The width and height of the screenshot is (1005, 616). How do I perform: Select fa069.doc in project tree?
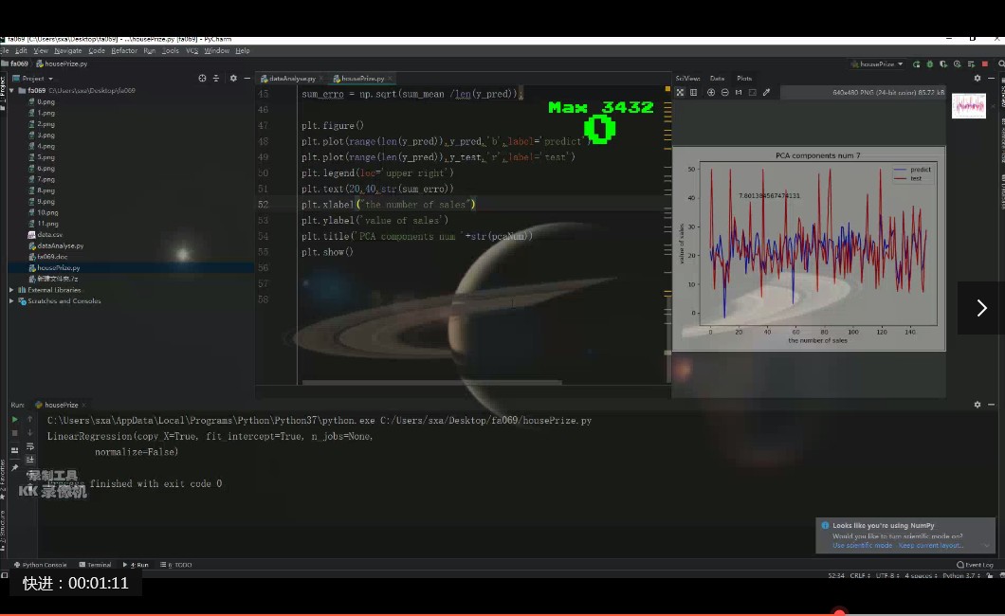[x=48, y=257]
